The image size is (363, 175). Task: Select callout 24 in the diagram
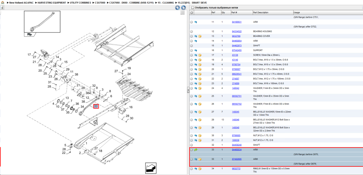pos(129,74)
